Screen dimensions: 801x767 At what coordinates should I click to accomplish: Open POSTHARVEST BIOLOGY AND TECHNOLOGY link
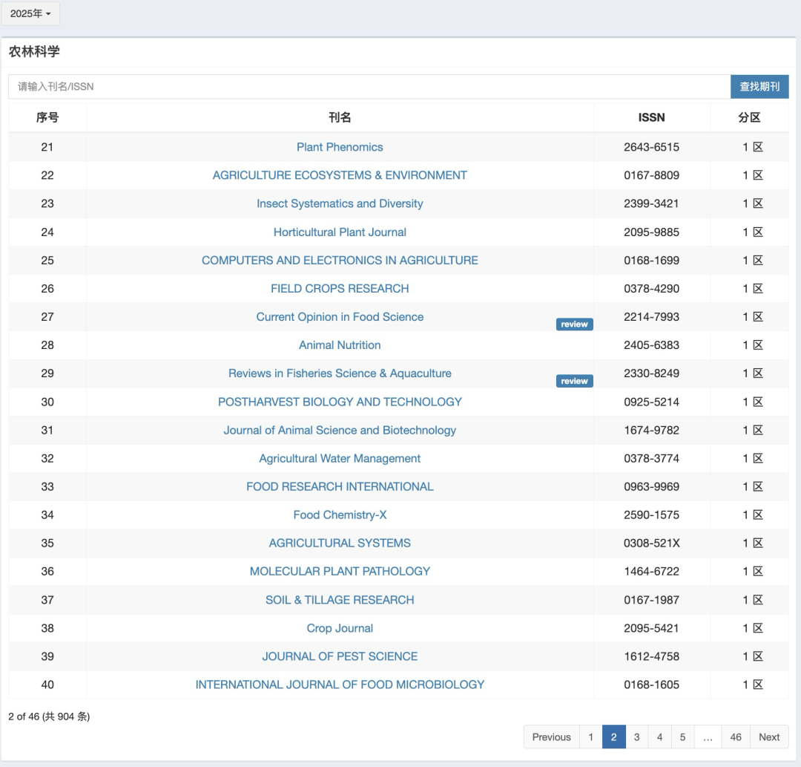click(340, 402)
